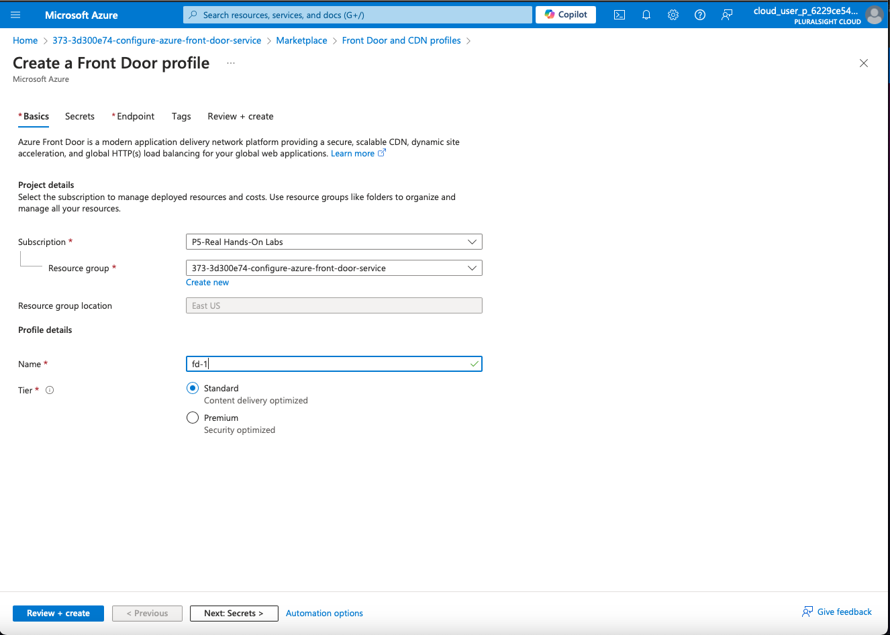
Task: Open the user account avatar
Action: click(x=875, y=15)
